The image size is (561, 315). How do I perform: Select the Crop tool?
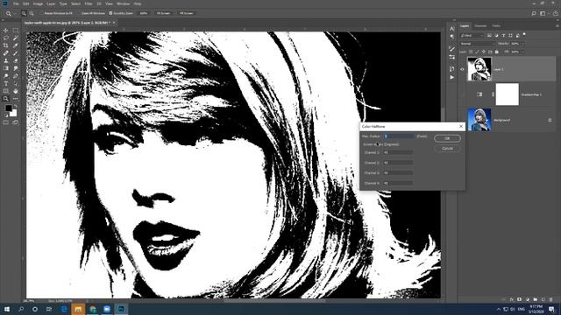point(6,45)
